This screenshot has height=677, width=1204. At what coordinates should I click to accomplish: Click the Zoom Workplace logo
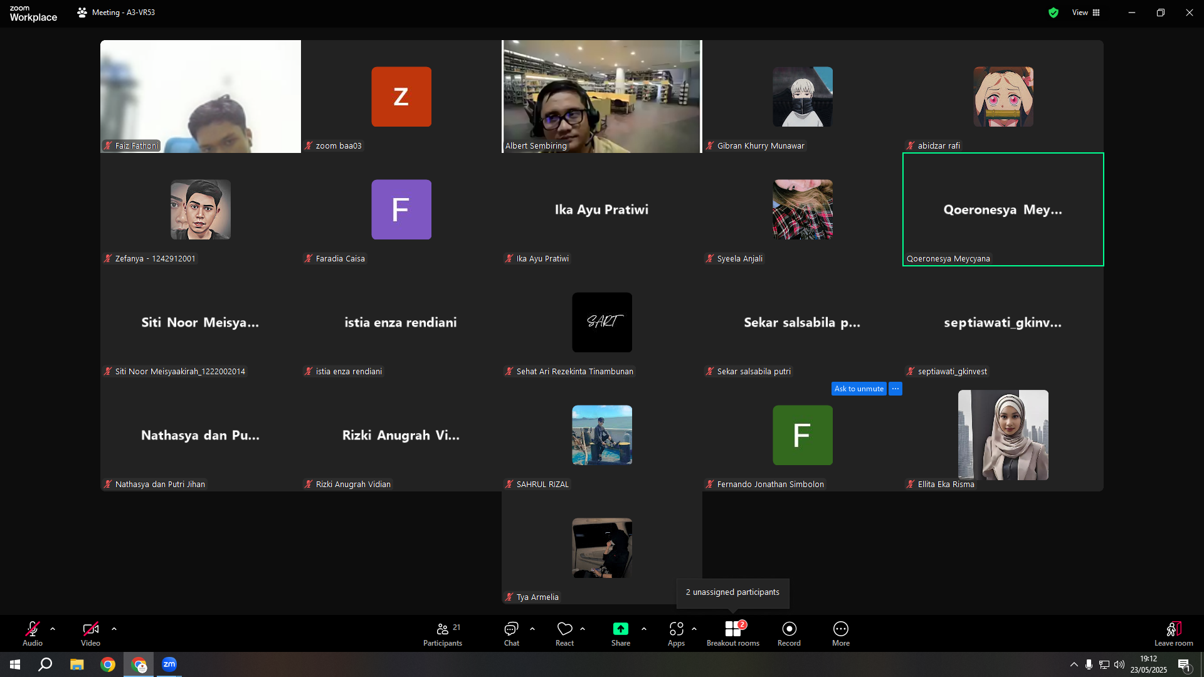(x=33, y=13)
